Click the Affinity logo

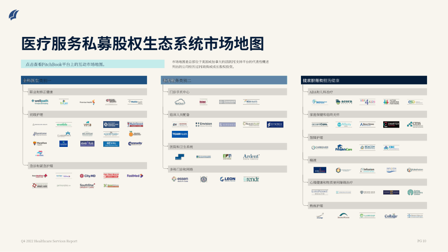click(x=344, y=125)
